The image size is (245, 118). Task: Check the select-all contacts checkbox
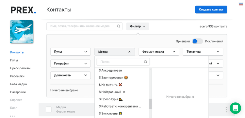coord(49,110)
